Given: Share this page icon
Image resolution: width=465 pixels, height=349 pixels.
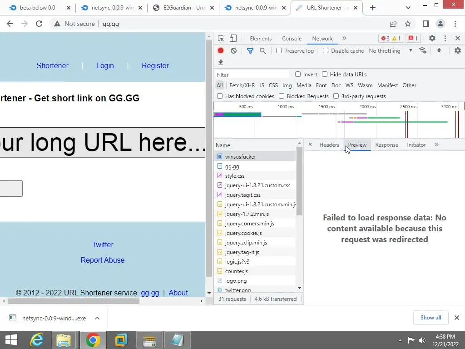Looking at the screenshot, I should point(393,24).
